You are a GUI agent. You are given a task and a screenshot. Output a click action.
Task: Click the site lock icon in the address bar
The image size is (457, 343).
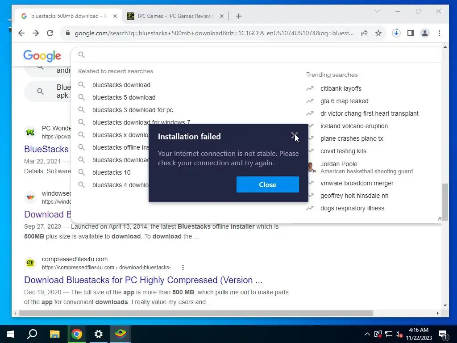tap(68, 33)
